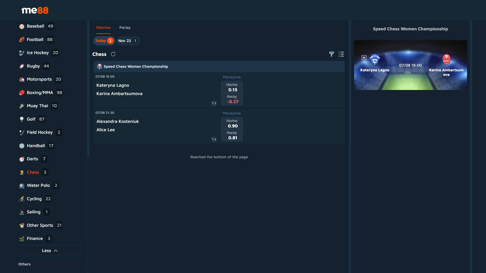Expand more markets for Kosteniuk match

coord(214,139)
